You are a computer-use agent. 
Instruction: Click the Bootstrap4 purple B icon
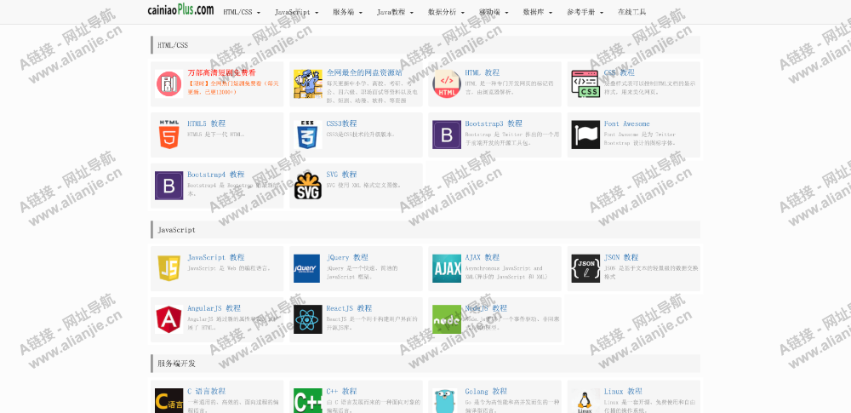click(168, 186)
